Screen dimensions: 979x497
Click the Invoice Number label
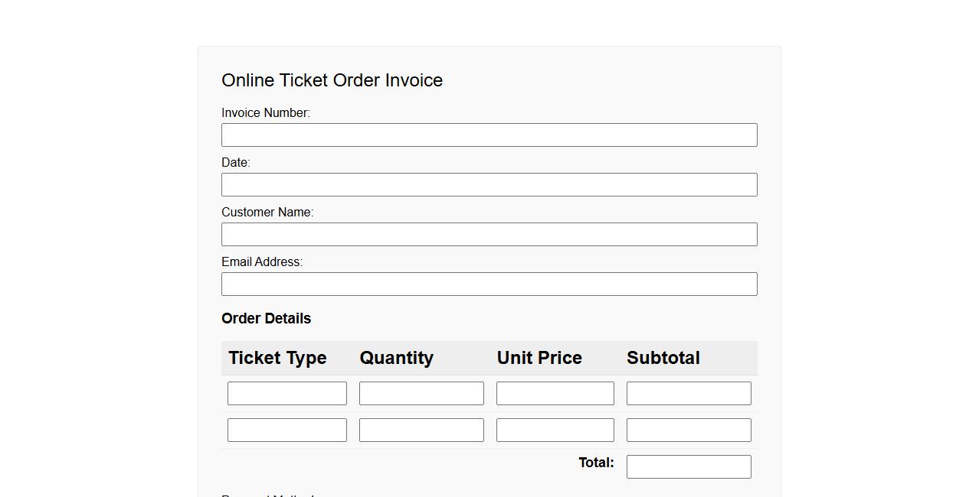click(266, 113)
